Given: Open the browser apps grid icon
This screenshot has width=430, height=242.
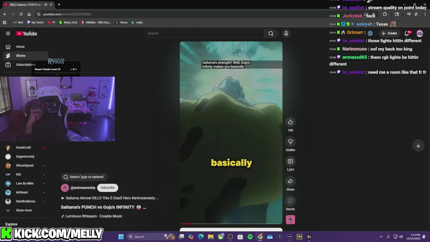Looking at the screenshot, I should tap(4, 23).
